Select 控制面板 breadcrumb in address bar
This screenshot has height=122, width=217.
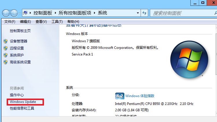[x=43, y=13]
